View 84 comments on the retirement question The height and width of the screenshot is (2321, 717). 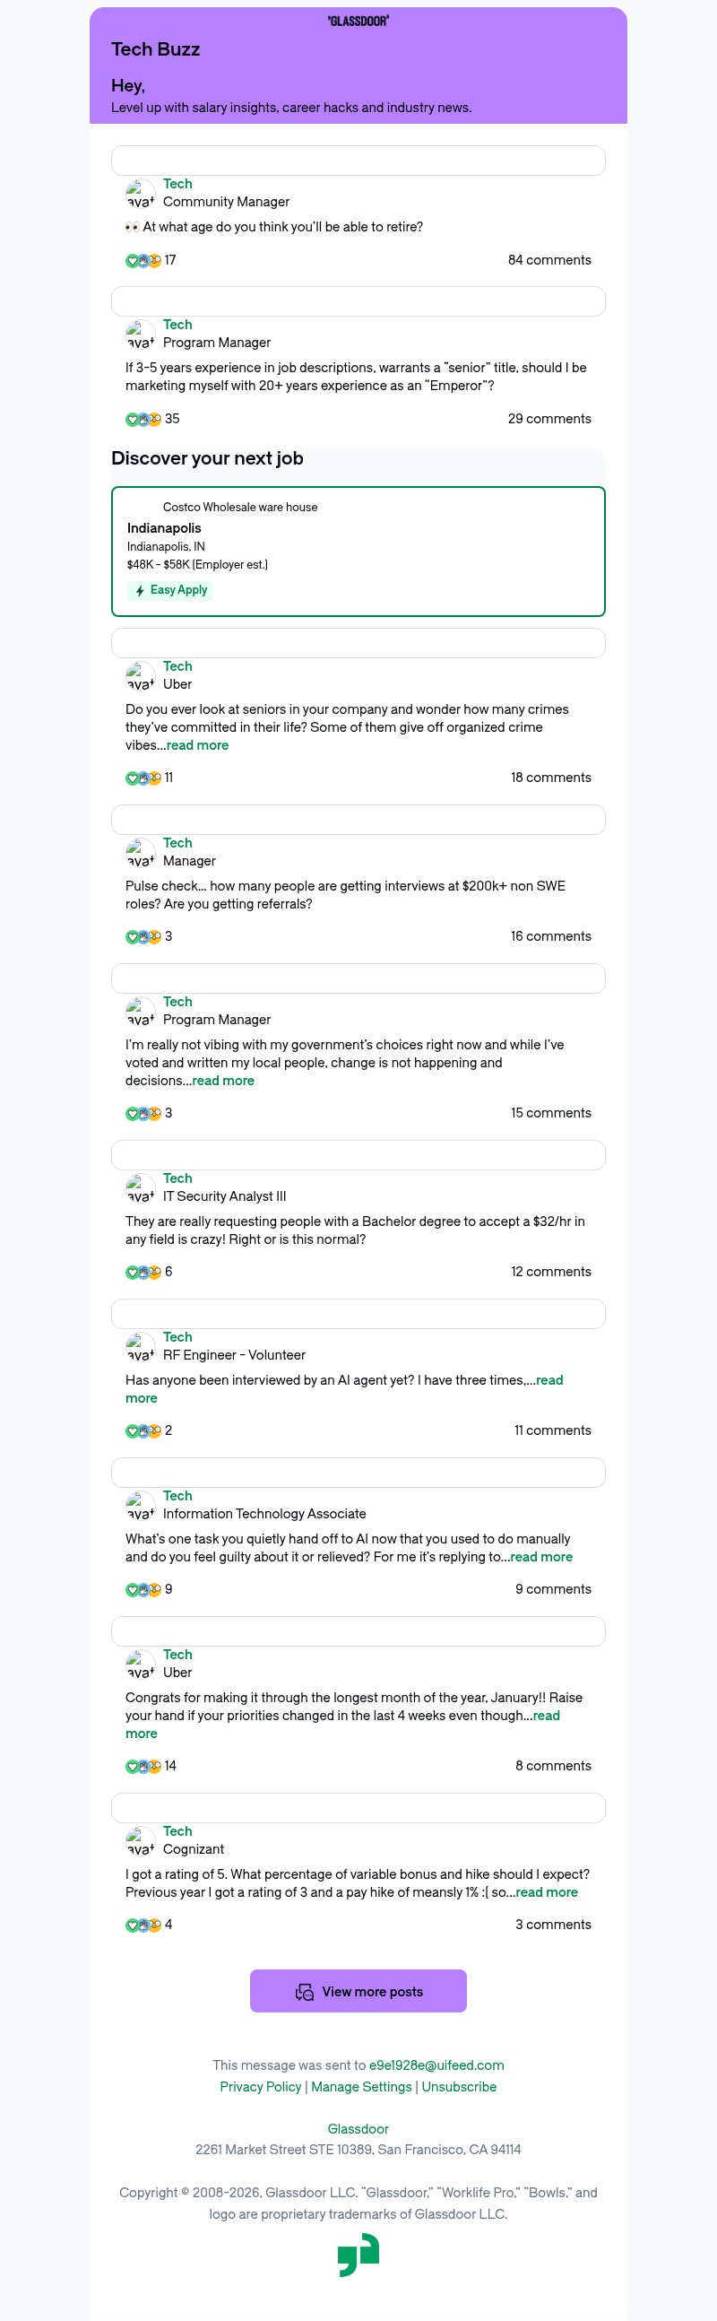549,260
